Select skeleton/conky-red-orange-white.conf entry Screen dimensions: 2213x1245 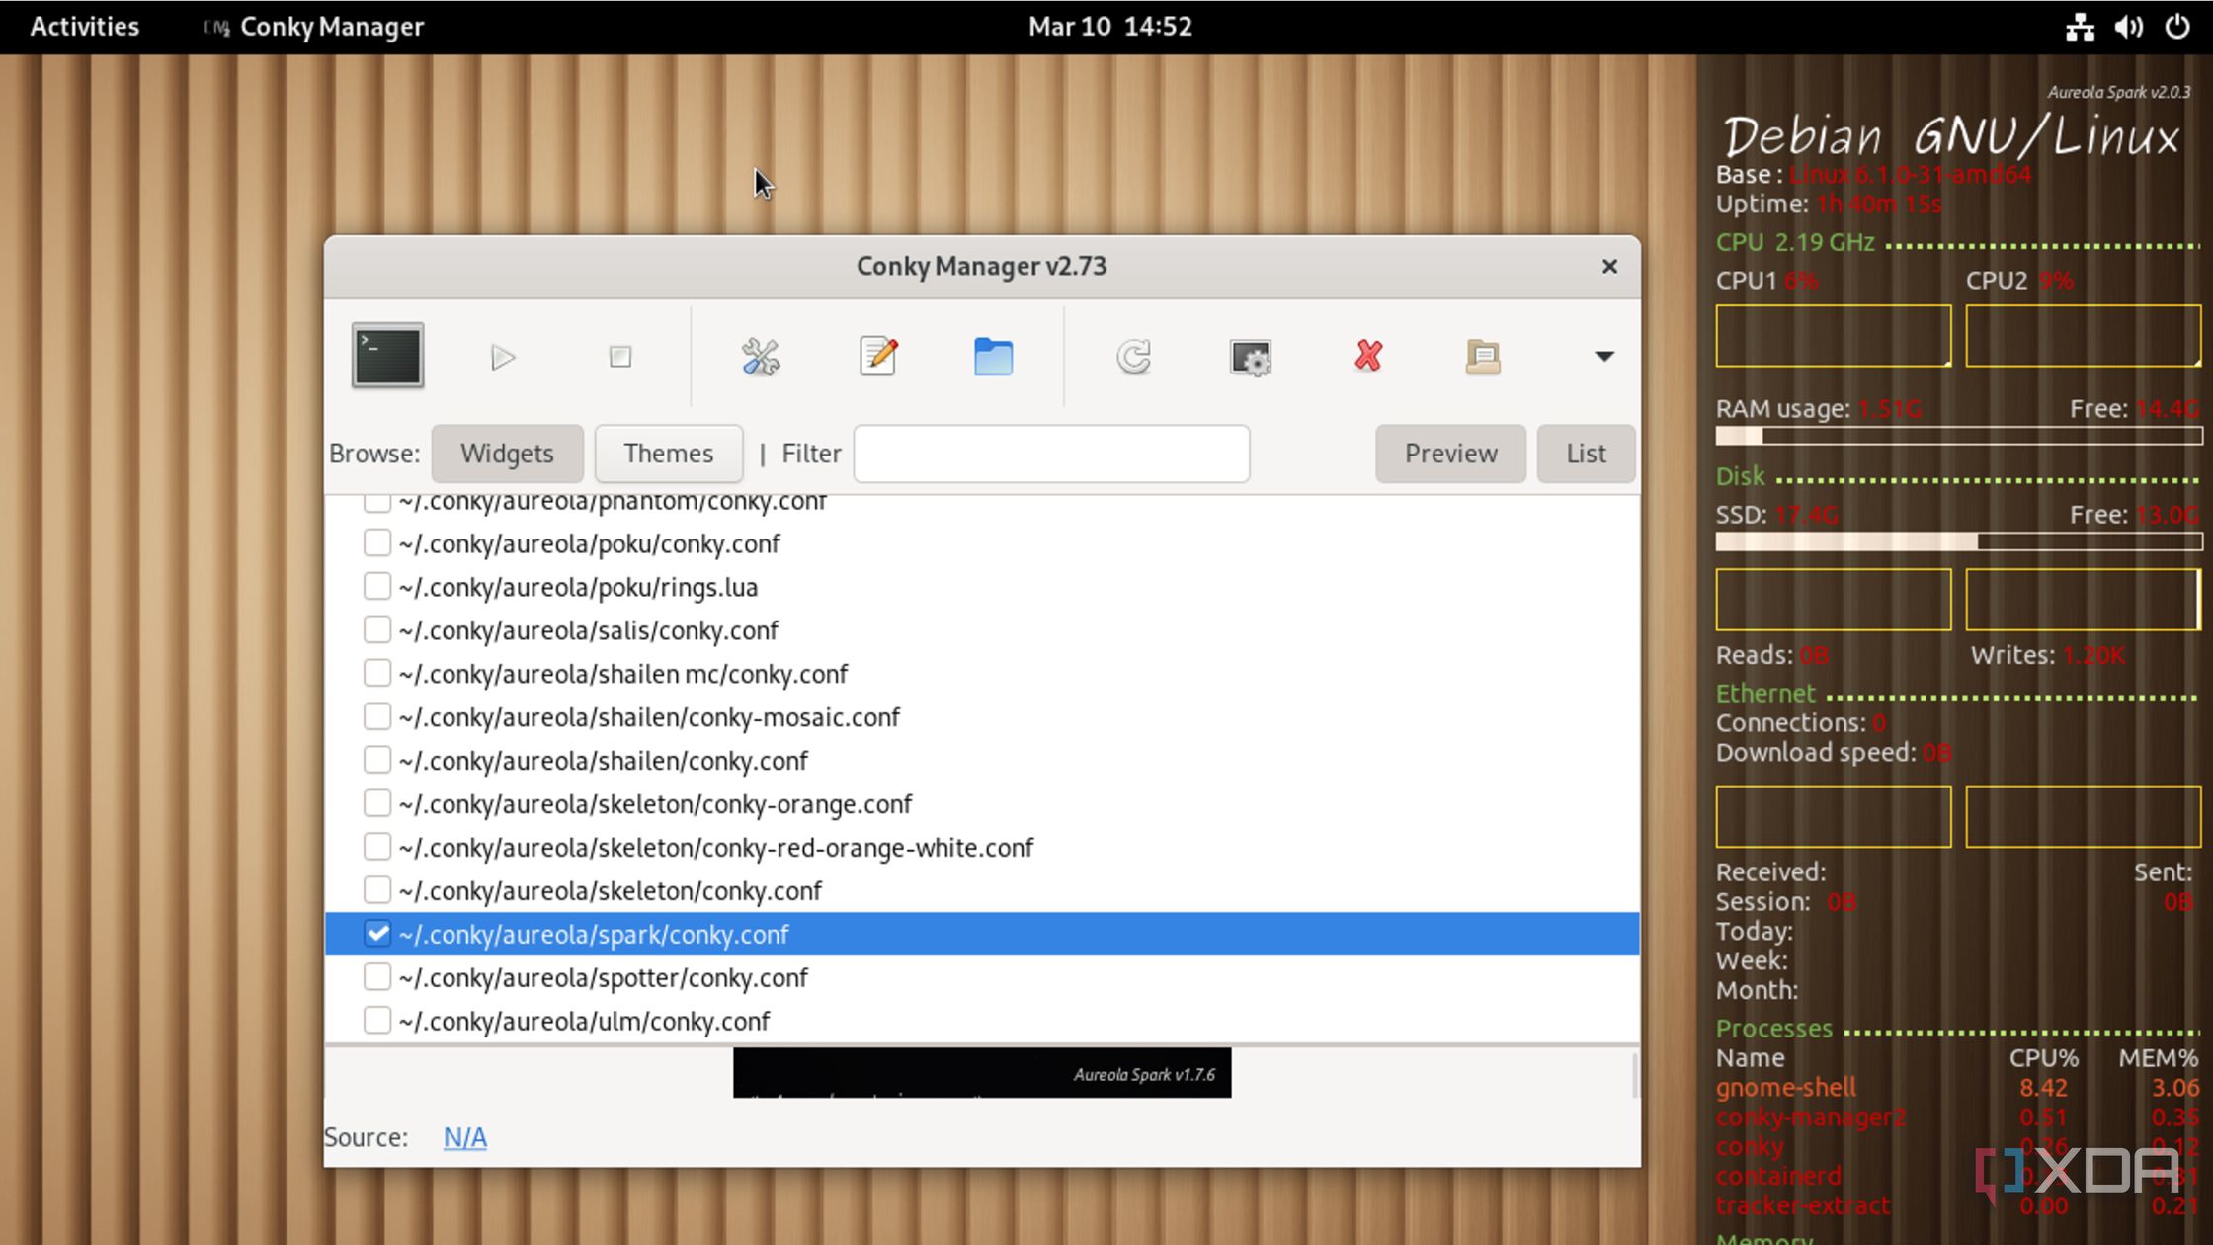tap(982, 848)
